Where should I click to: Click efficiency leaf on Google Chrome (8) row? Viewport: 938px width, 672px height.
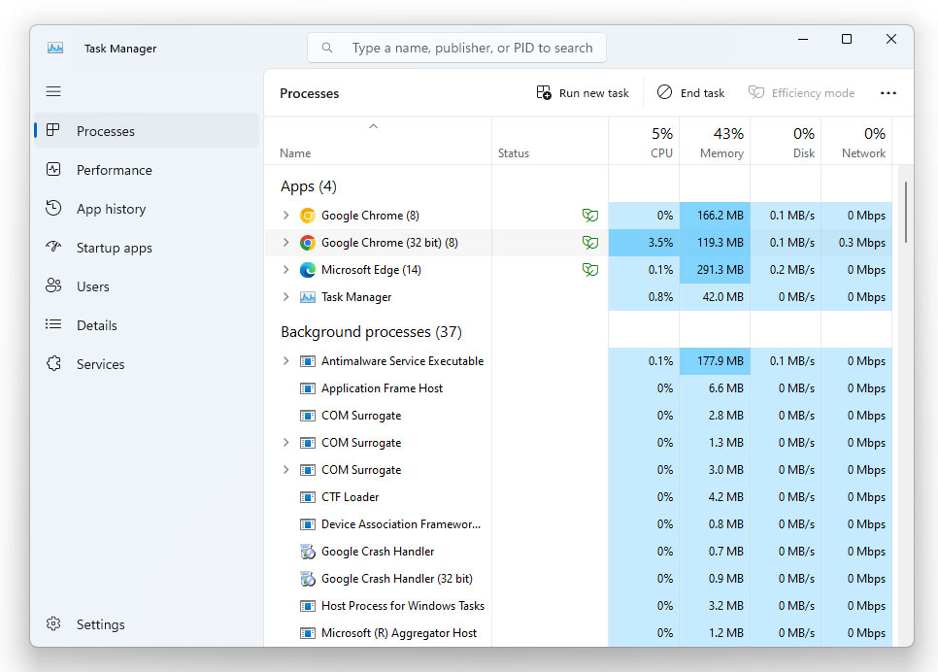(x=589, y=216)
